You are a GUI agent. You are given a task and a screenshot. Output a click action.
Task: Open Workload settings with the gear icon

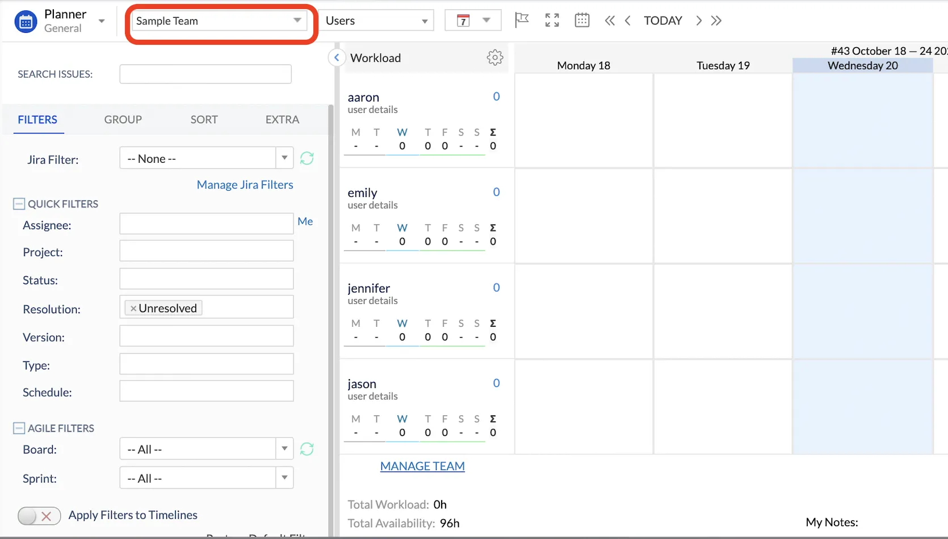[x=494, y=57]
